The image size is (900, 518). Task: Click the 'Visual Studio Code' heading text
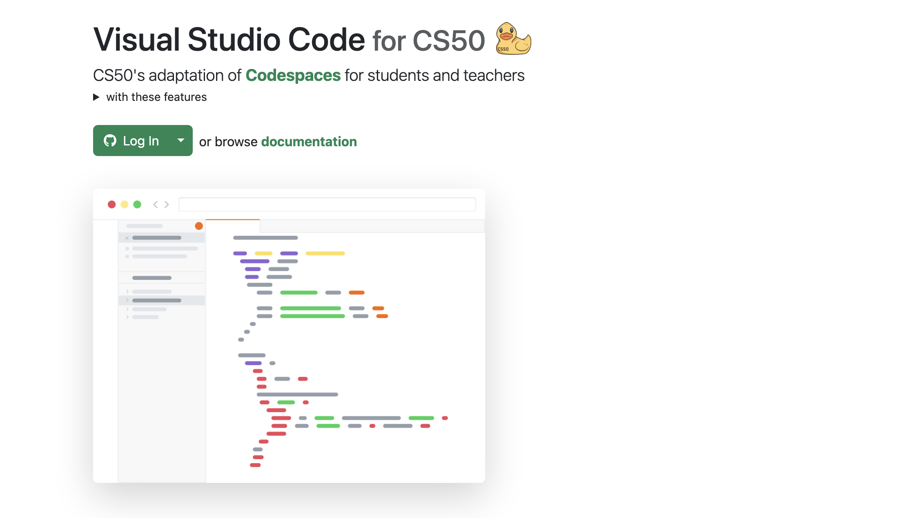point(229,40)
